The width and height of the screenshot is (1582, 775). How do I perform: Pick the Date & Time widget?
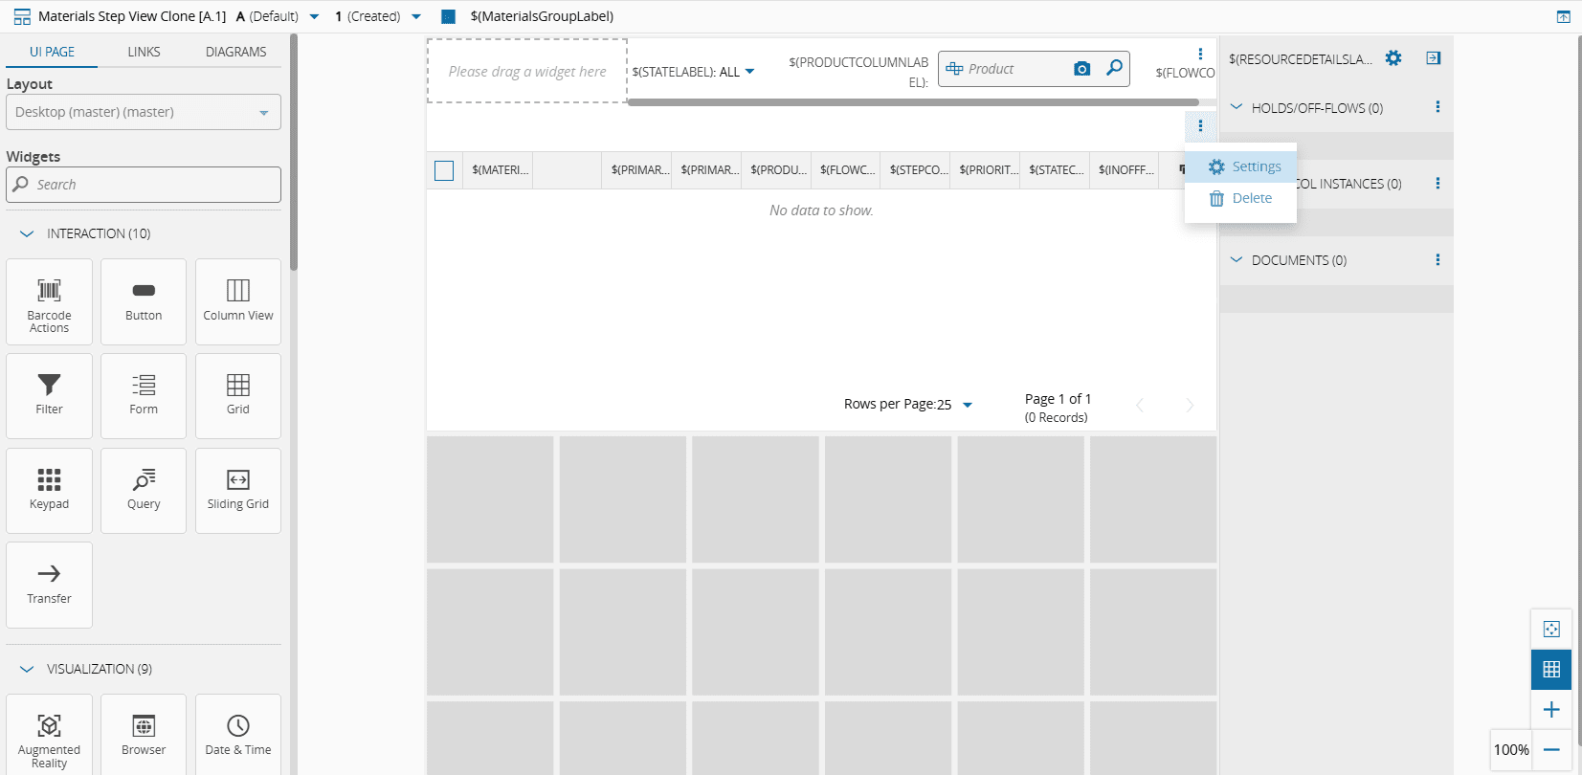point(238,735)
